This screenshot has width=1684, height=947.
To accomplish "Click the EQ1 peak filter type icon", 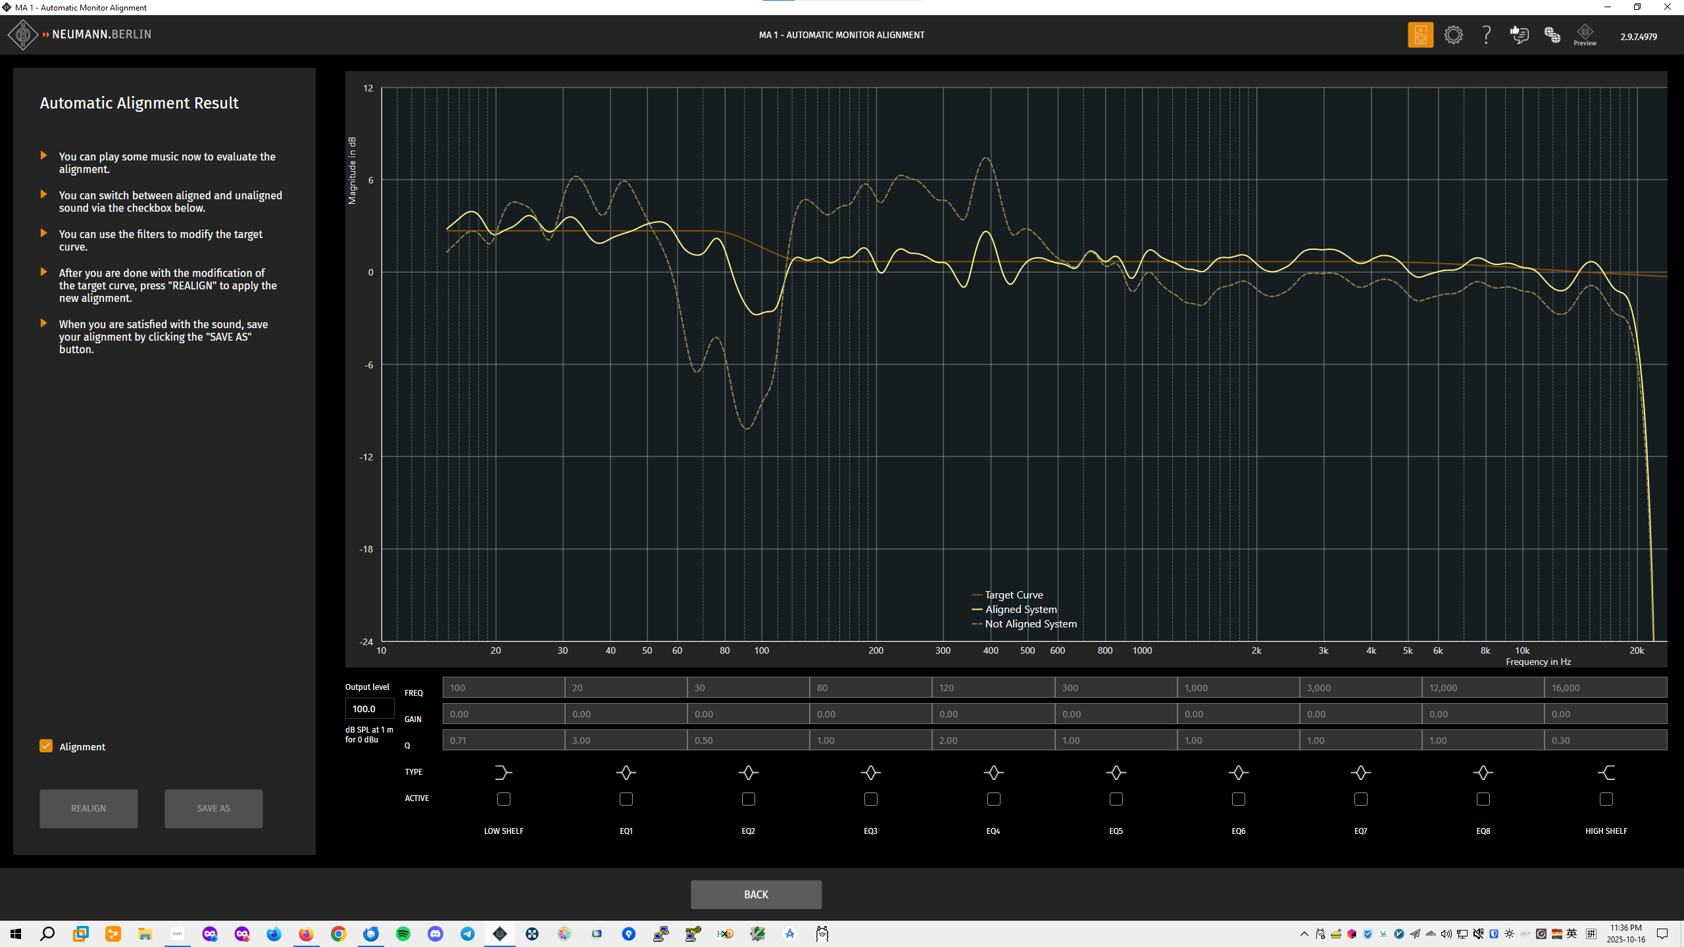I will click(x=626, y=773).
